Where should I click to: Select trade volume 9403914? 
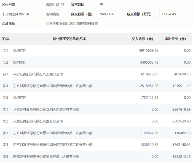click(x=107, y=14)
